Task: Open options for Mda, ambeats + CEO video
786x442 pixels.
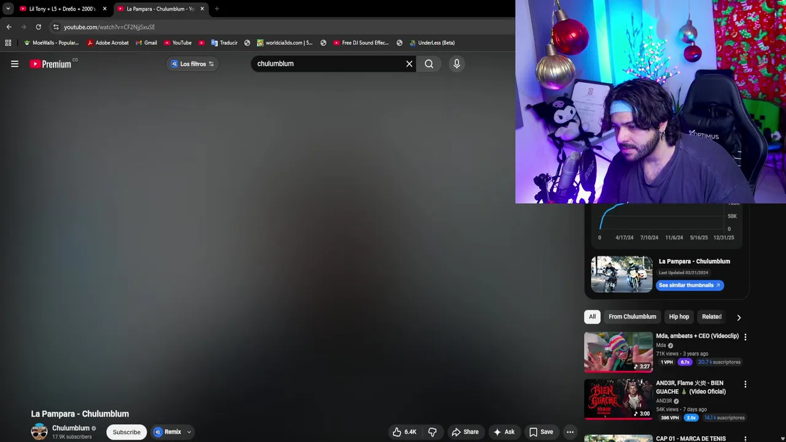Action: [745, 337]
